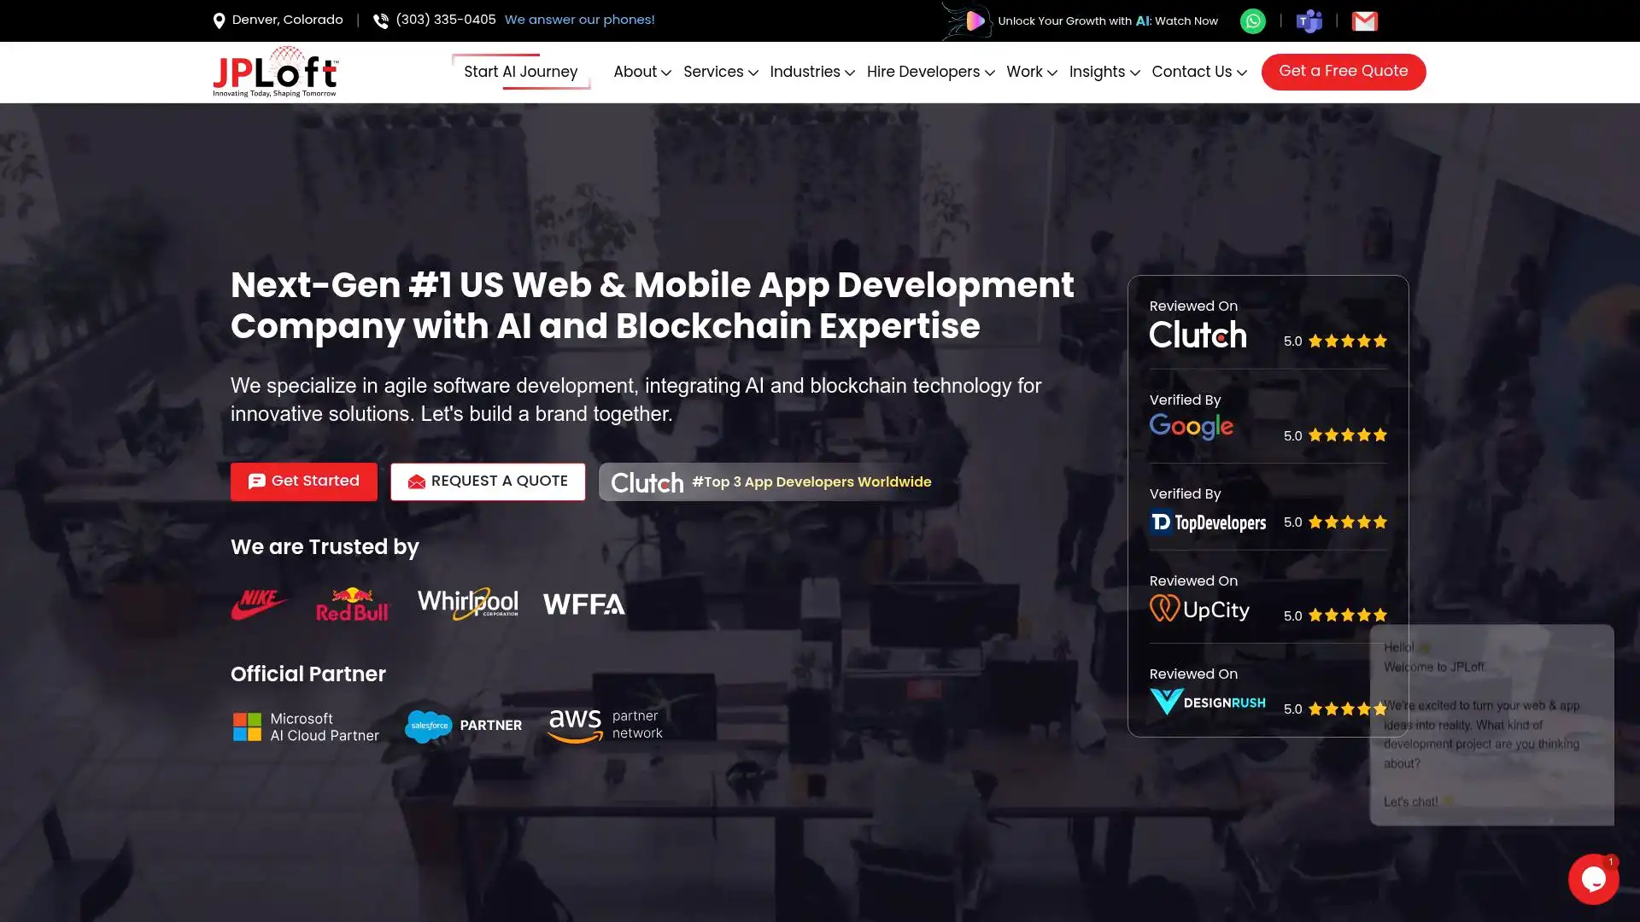Open the About menu
The width and height of the screenshot is (1640, 922).
tap(641, 72)
